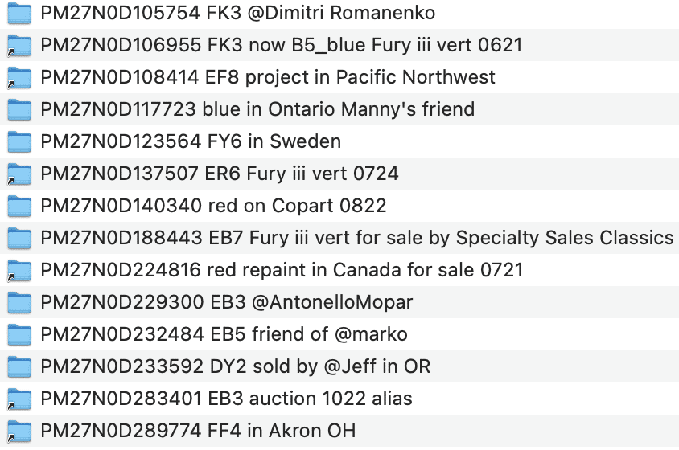Screen dimensions: 679x450
Task: Click folder icon for PM27N0D123564 Sweden
Action: coord(18,141)
